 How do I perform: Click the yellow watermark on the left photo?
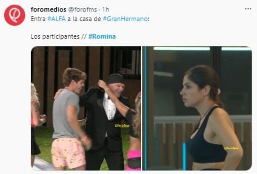[x=122, y=126]
